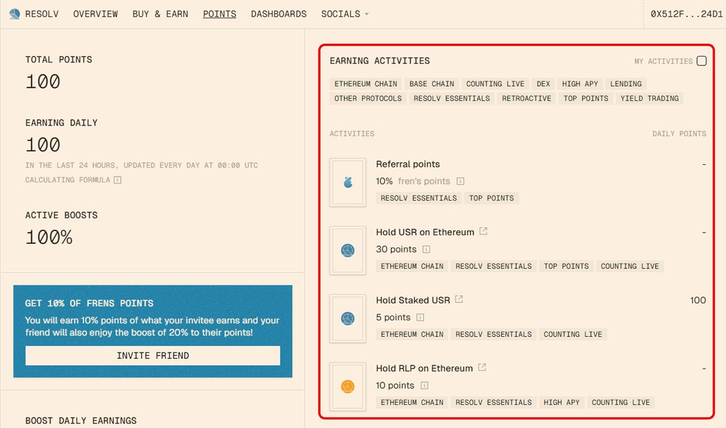Click the Invite Friend button
The image size is (726, 428).
click(153, 356)
